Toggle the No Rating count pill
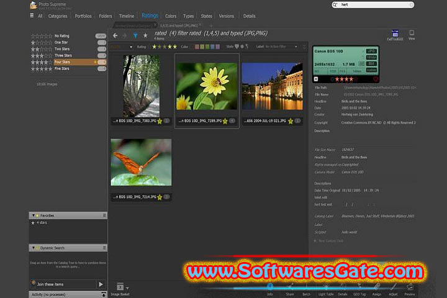Screen dimensions: 447x298 click(x=101, y=36)
